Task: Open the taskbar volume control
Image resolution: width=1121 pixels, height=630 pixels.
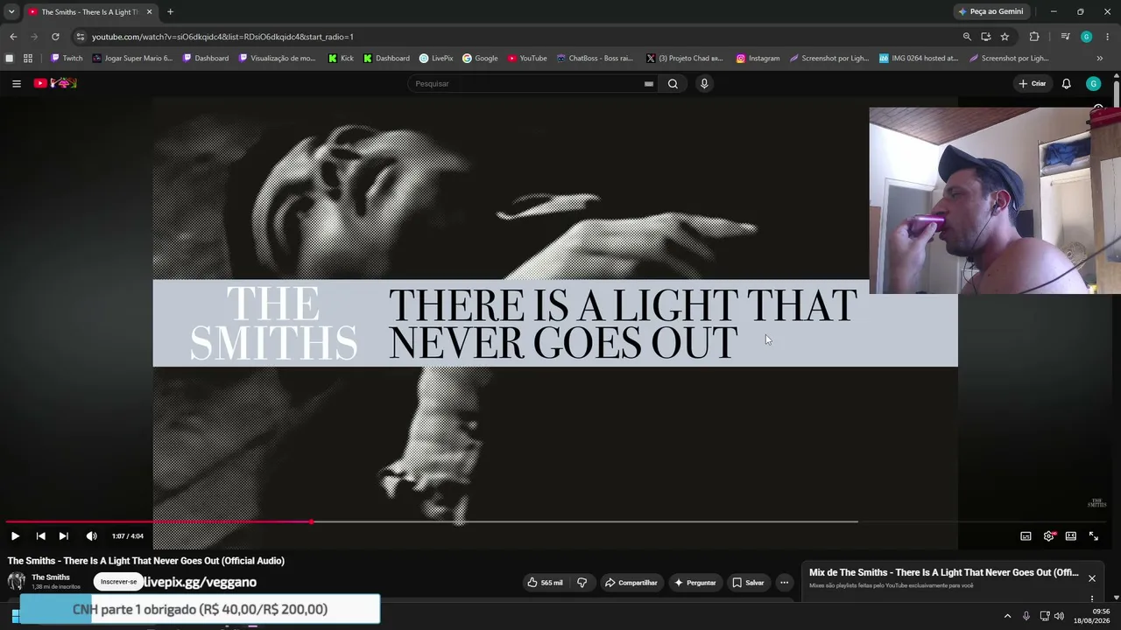Action: point(1059,616)
